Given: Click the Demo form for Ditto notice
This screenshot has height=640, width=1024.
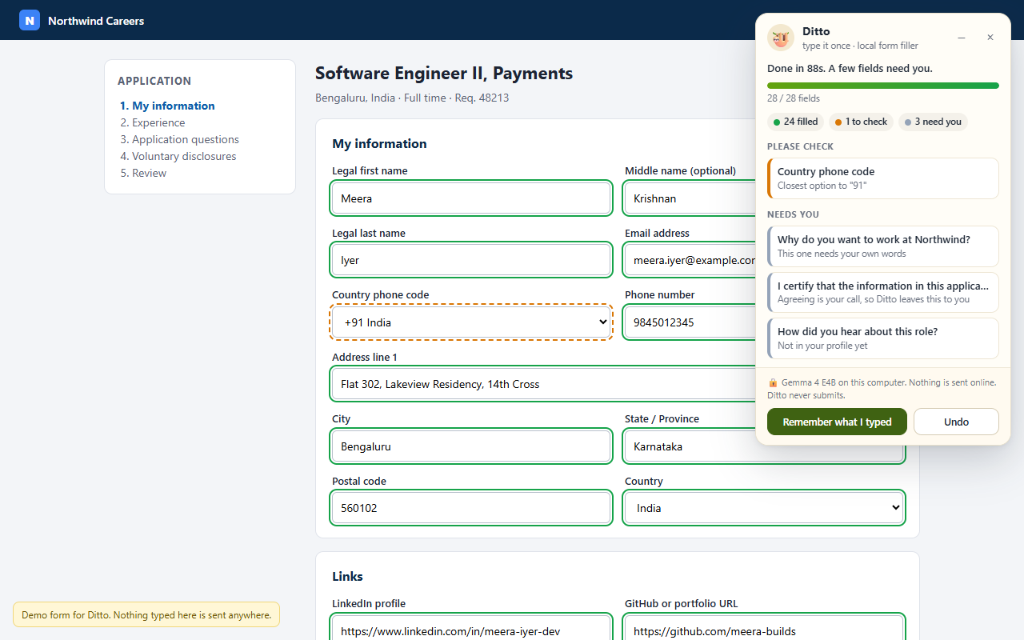Looking at the screenshot, I should pos(146,615).
